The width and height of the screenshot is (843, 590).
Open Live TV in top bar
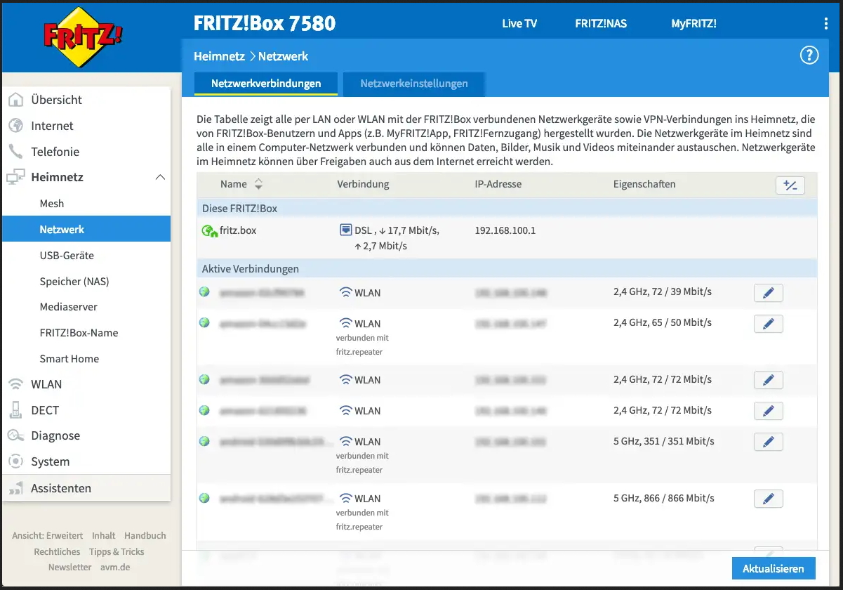click(519, 23)
